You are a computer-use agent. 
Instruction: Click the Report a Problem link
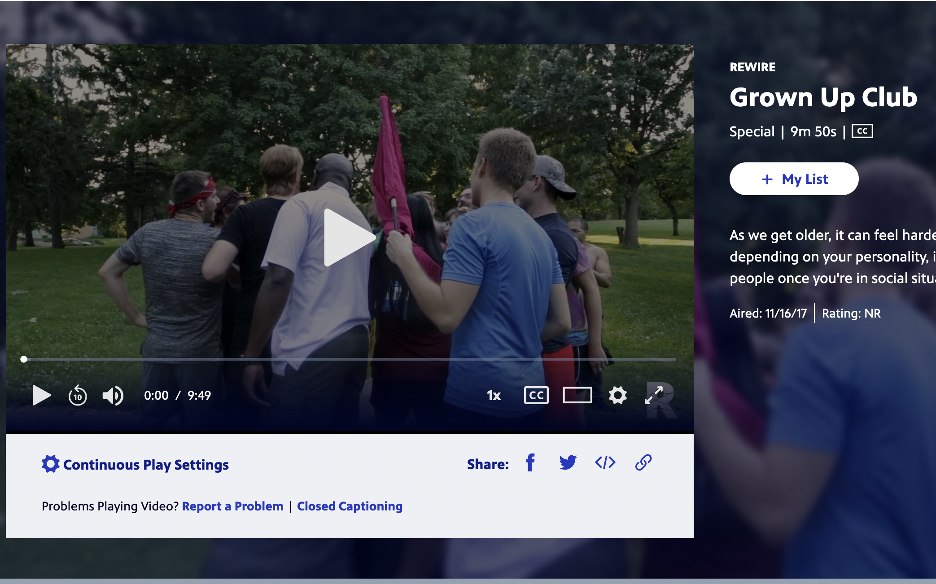[x=232, y=506]
